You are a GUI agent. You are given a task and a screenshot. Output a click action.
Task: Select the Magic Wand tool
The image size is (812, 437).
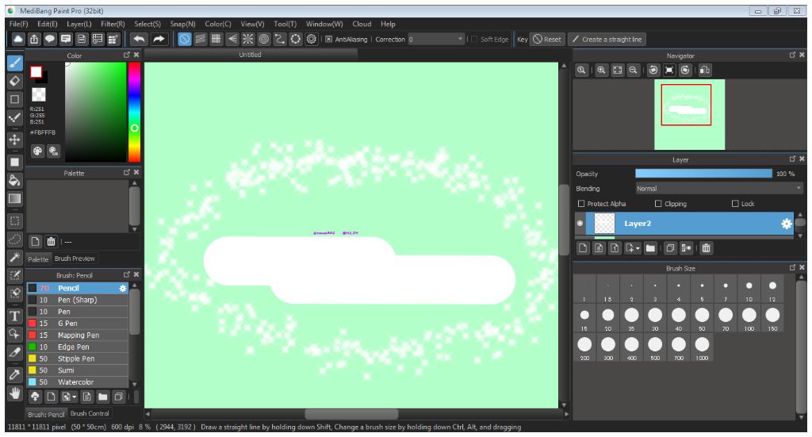(14, 257)
